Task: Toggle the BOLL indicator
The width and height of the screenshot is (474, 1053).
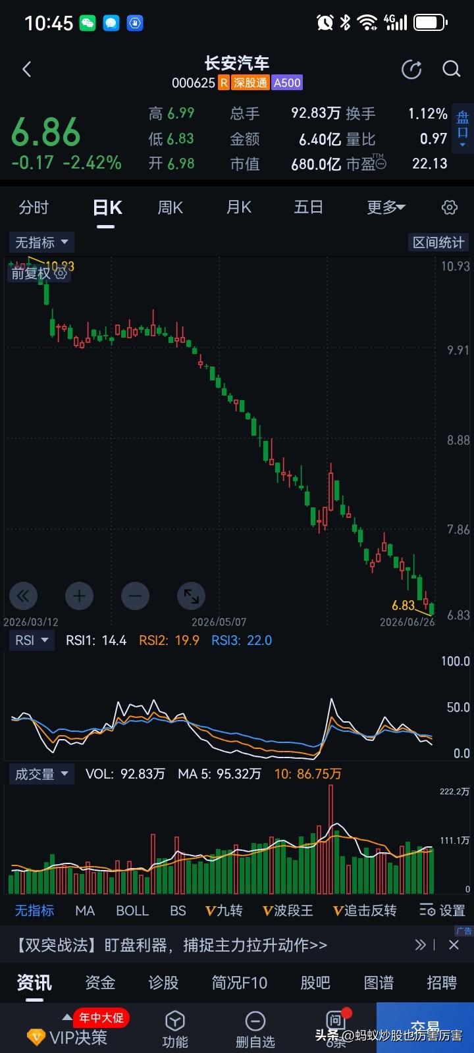Action: pyautogui.click(x=132, y=911)
